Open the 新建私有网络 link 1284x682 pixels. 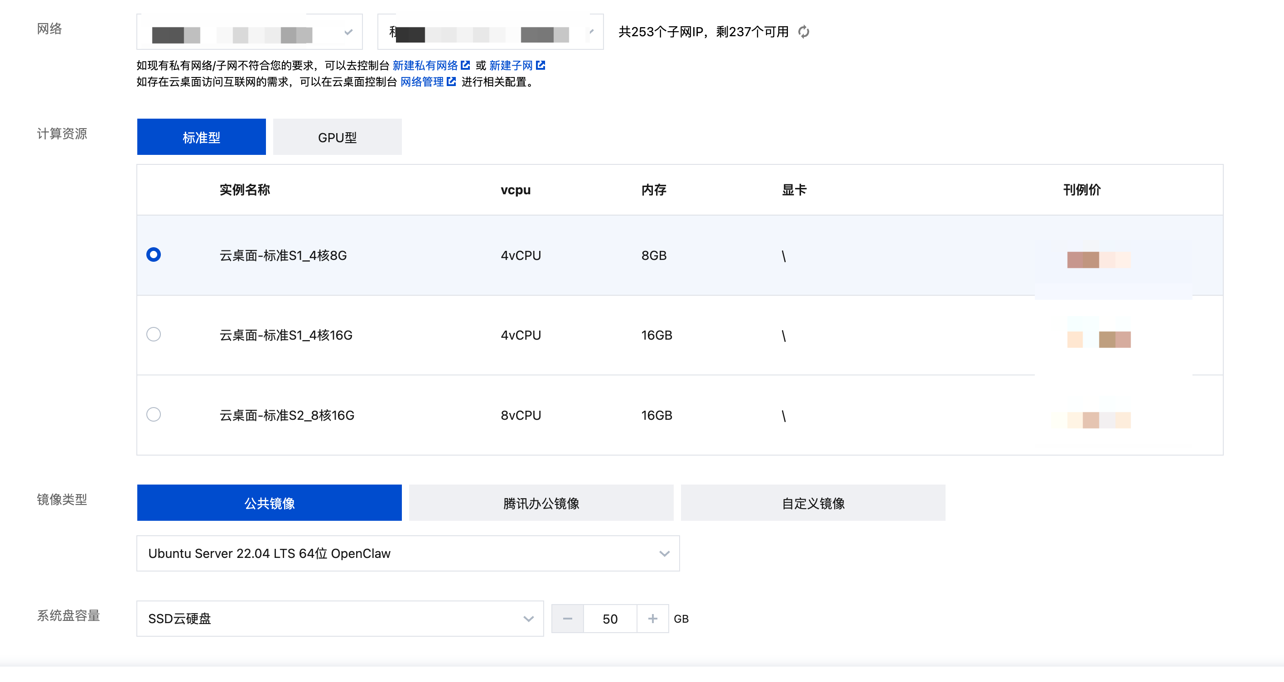(x=425, y=65)
